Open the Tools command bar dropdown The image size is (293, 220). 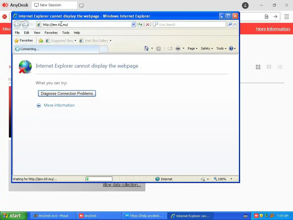tap(221, 48)
